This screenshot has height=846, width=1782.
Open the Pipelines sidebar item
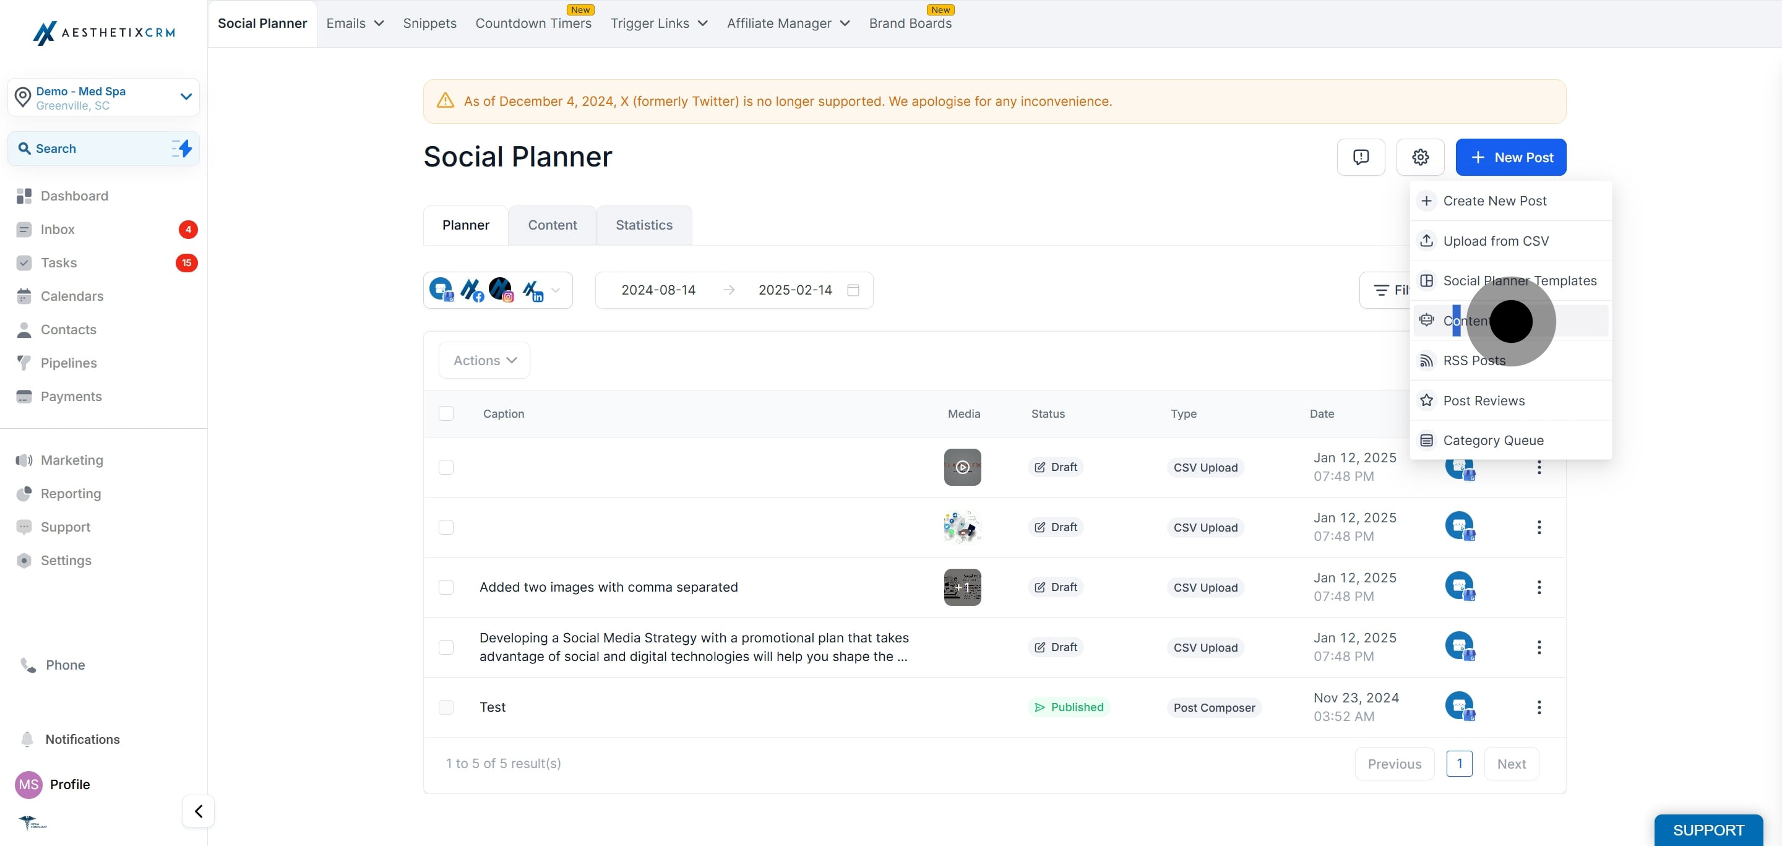pos(69,363)
